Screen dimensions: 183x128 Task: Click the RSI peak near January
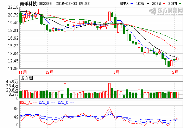click(109, 108)
